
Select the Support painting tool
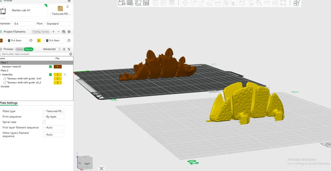point(234,3)
